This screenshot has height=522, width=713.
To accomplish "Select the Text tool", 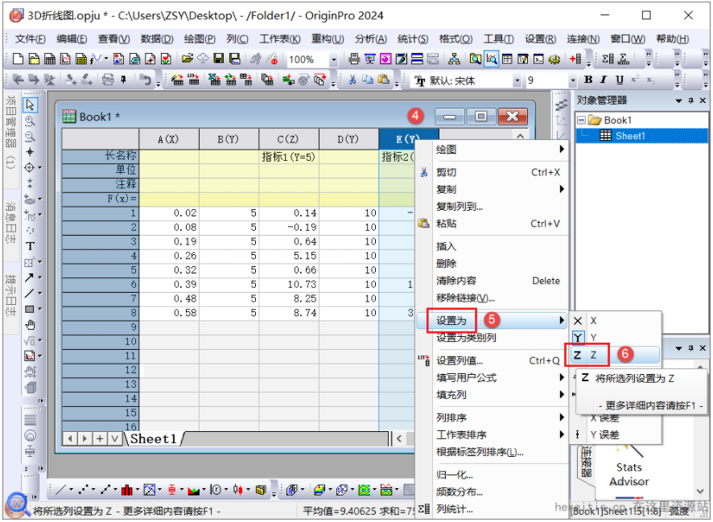I will coord(30,246).
